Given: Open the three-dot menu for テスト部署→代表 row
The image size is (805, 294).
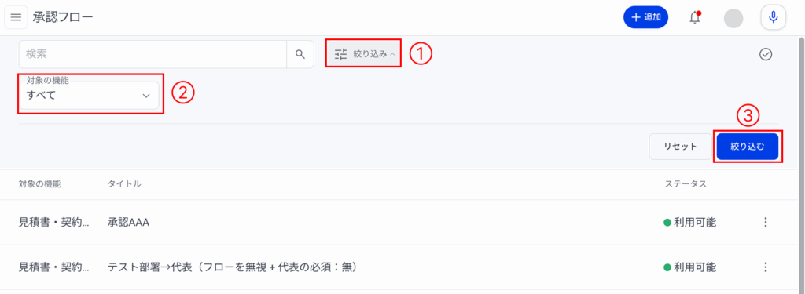Looking at the screenshot, I should click(766, 267).
